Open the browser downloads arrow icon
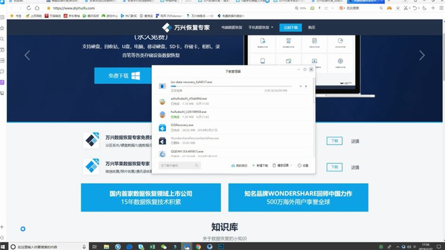This screenshot has height=250, width=445. click(398, 8)
